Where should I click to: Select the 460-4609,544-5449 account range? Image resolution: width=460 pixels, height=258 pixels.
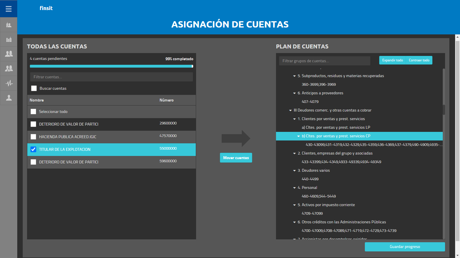[319, 196]
